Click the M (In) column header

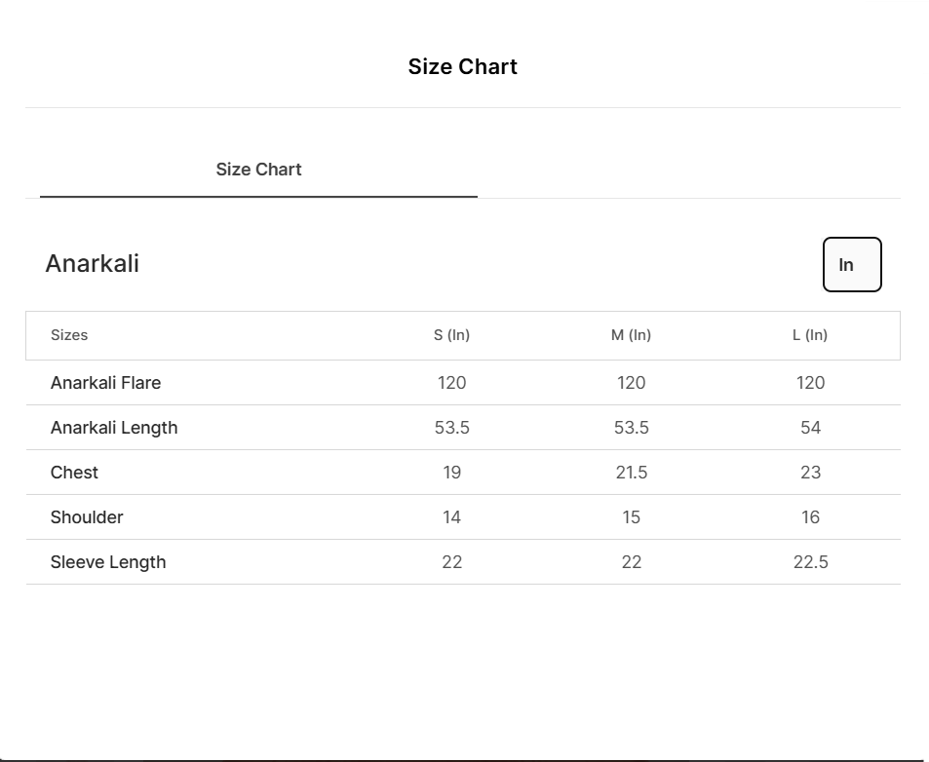coord(631,335)
